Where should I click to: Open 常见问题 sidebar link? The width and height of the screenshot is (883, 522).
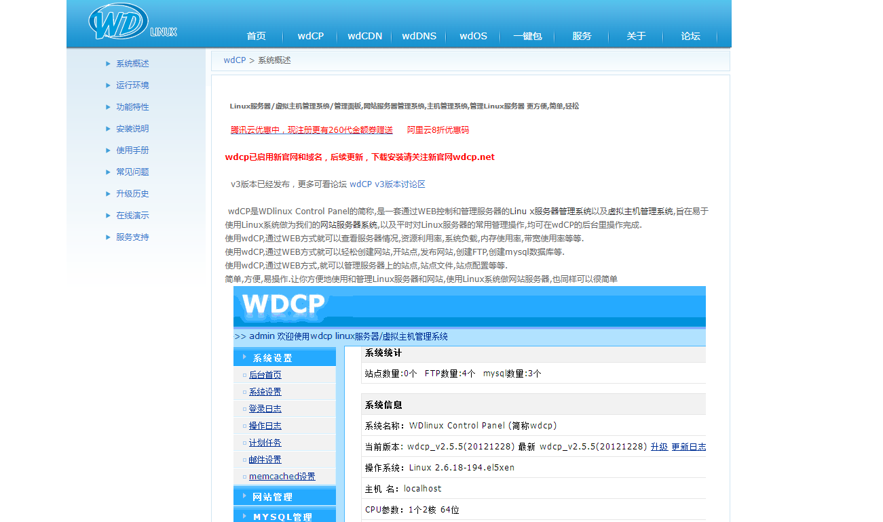coord(132,172)
